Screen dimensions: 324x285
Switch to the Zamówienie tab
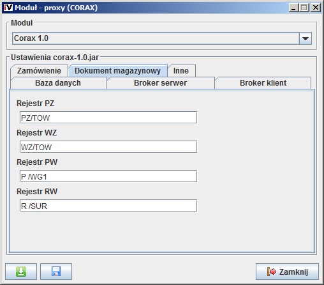coord(39,71)
